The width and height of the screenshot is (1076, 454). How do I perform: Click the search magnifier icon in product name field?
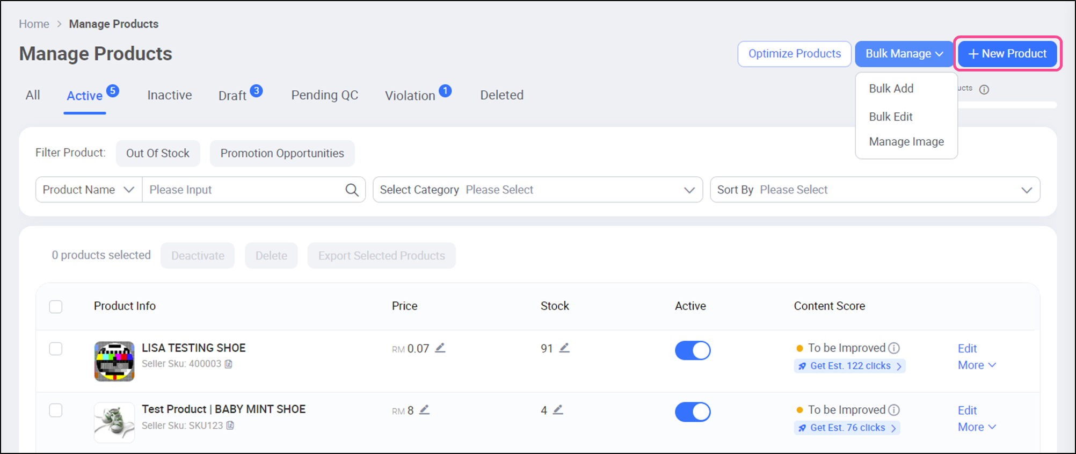(x=352, y=190)
